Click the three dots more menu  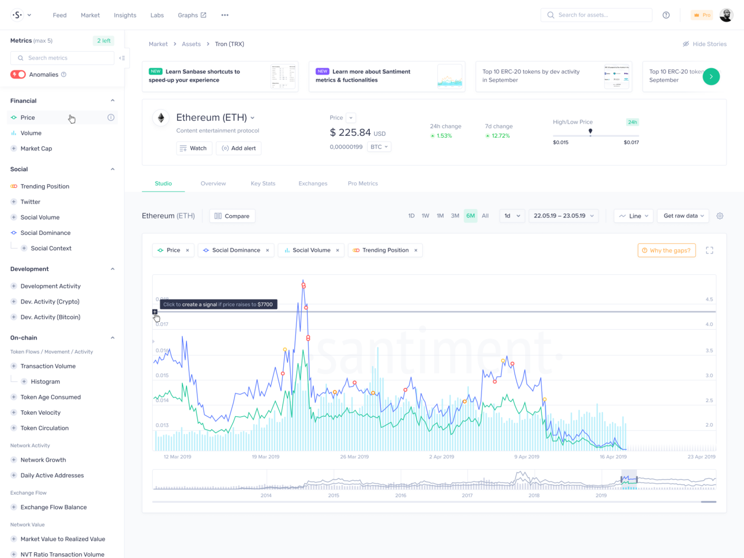[x=225, y=15]
